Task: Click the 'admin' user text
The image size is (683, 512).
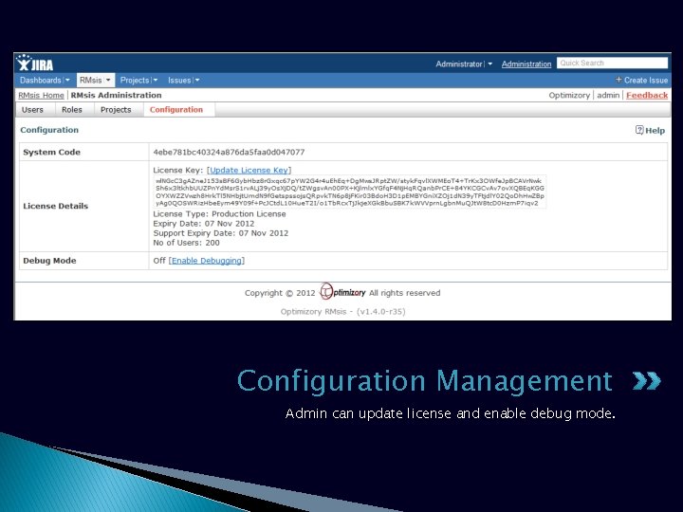Action: [608, 96]
